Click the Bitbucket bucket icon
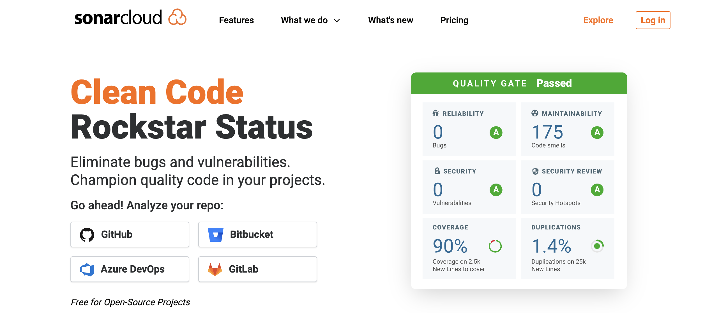Viewport: 719px width, 319px height. point(215,234)
